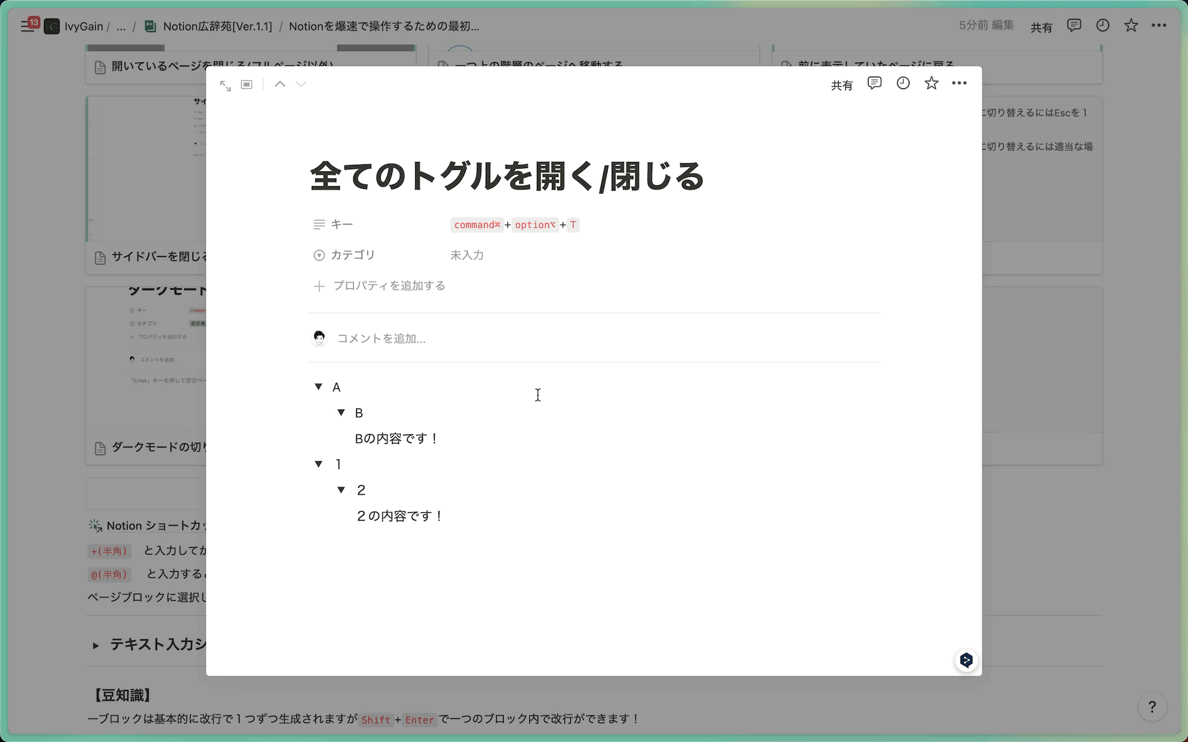
Task: Click the Notion広辞苑[Ver.1.1] breadcrumb
Action: (217, 26)
